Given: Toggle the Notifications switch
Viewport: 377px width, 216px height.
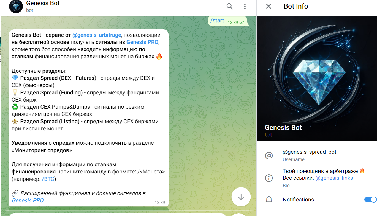Looking at the screenshot, I should pos(370,200).
